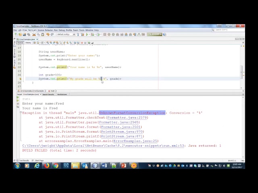
Task: Click the Undo arrow icon
Action: click(48, 35)
